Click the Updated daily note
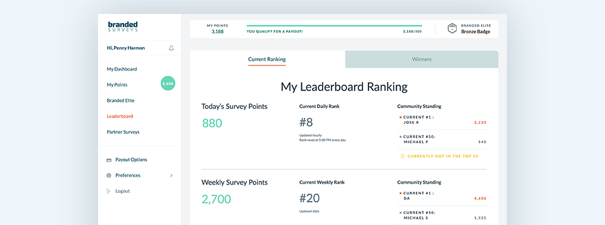The width and height of the screenshot is (605, 225). pyautogui.click(x=309, y=211)
